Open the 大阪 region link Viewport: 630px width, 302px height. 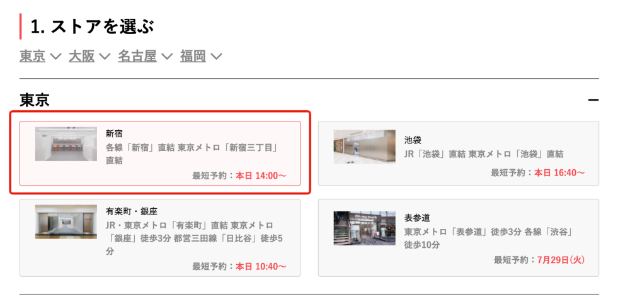[x=81, y=57]
